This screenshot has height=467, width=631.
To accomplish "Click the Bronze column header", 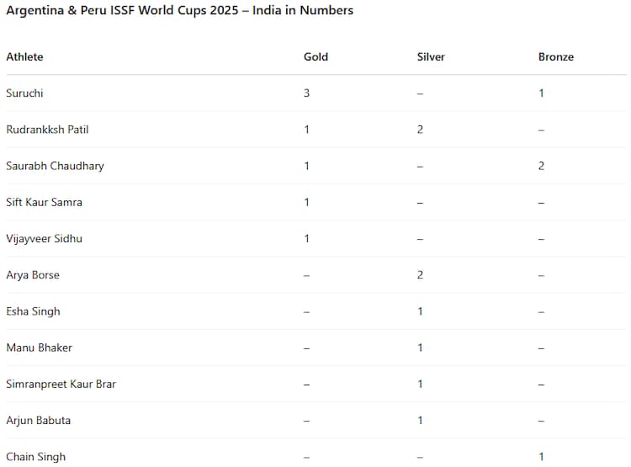I will click(555, 57).
